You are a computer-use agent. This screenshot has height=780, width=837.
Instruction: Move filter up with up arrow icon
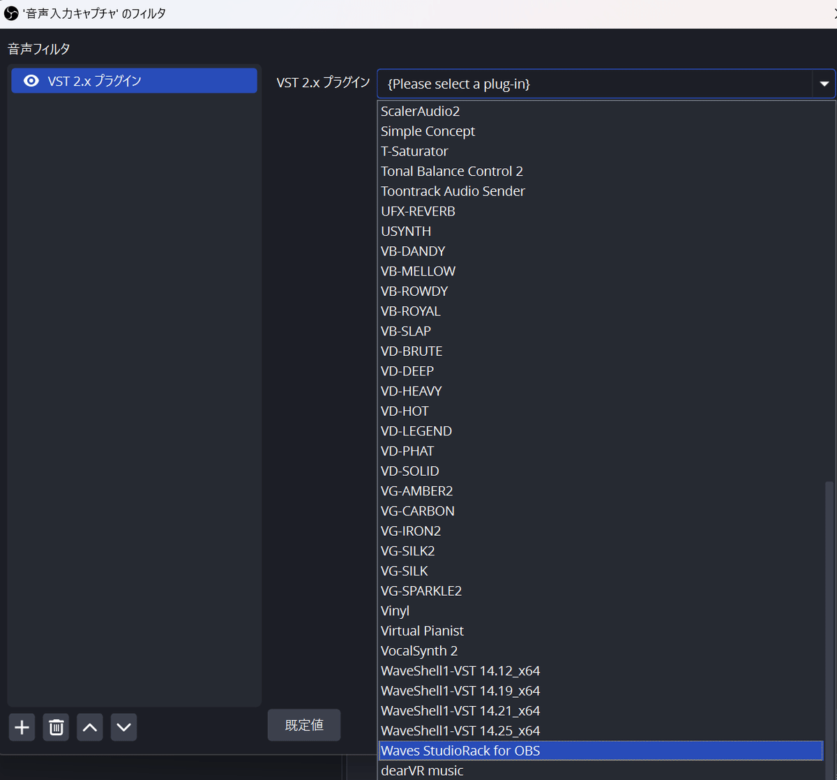(90, 728)
